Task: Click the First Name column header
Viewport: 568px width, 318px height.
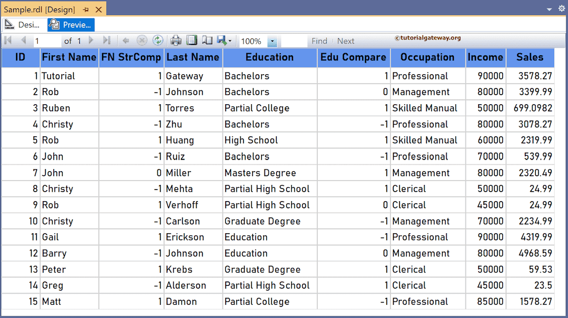Action: tap(69, 58)
